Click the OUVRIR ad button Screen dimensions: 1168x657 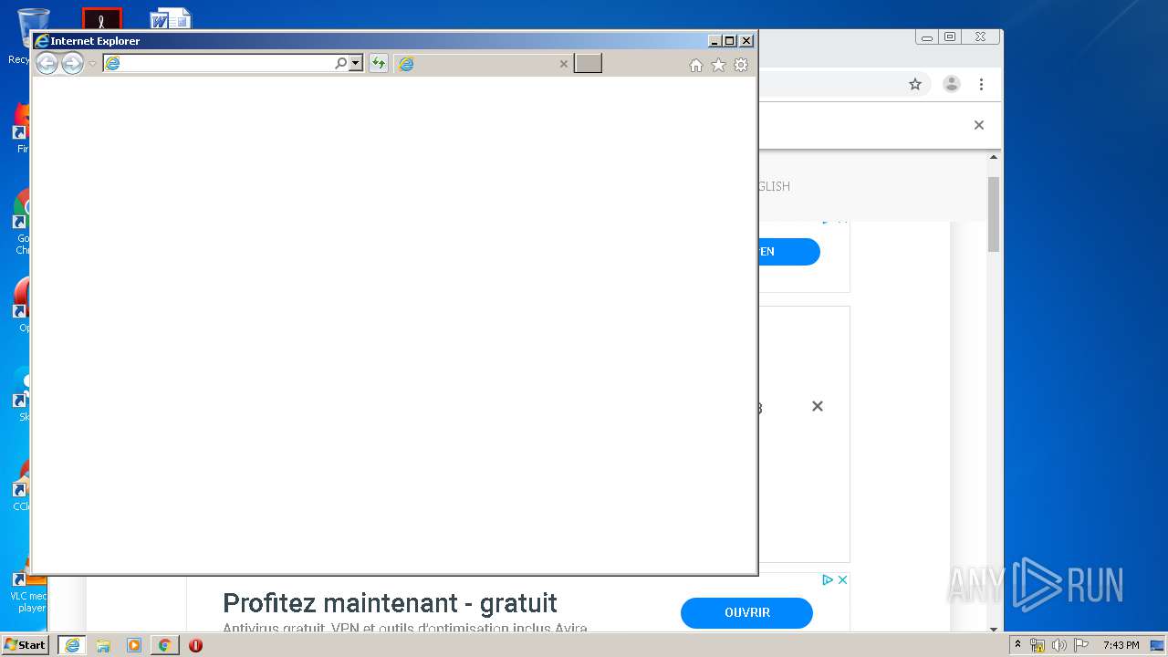pyautogui.click(x=746, y=613)
